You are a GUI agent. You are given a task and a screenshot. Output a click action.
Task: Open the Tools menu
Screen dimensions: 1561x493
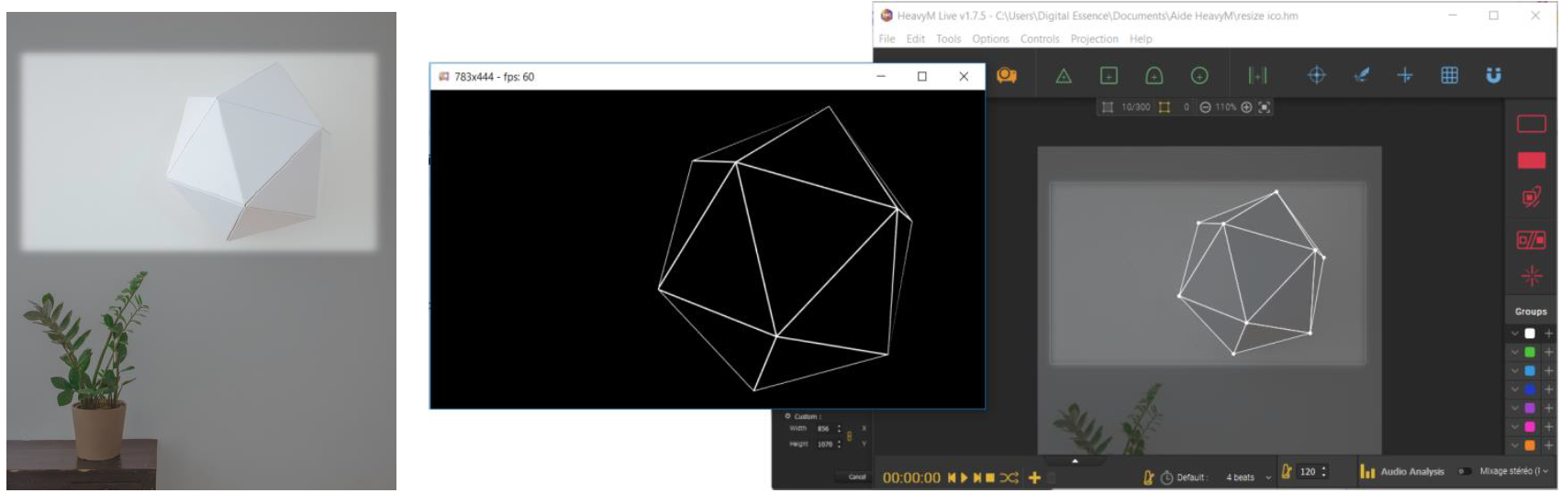tap(948, 39)
